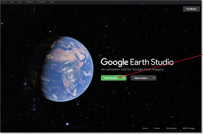Open the Overlays menu
Screen dimensions: 203x134
pyautogui.click(x=29, y=2)
